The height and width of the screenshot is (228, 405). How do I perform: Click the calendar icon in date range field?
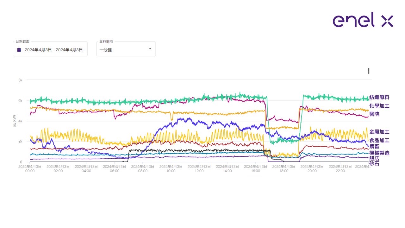pos(19,50)
